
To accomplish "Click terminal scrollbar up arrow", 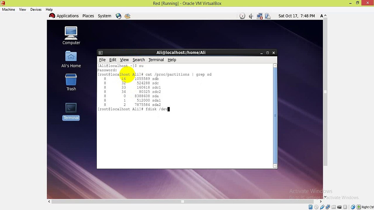I will click(275, 66).
